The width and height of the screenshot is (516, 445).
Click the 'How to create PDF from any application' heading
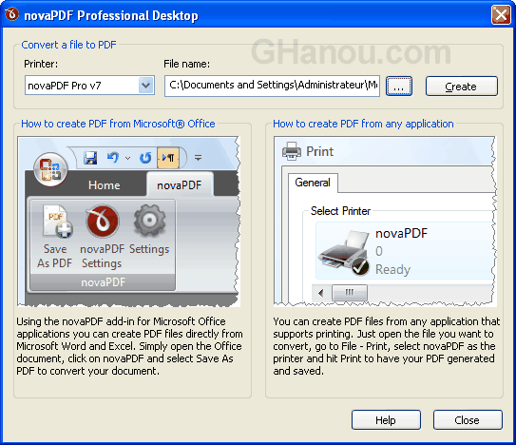click(363, 124)
